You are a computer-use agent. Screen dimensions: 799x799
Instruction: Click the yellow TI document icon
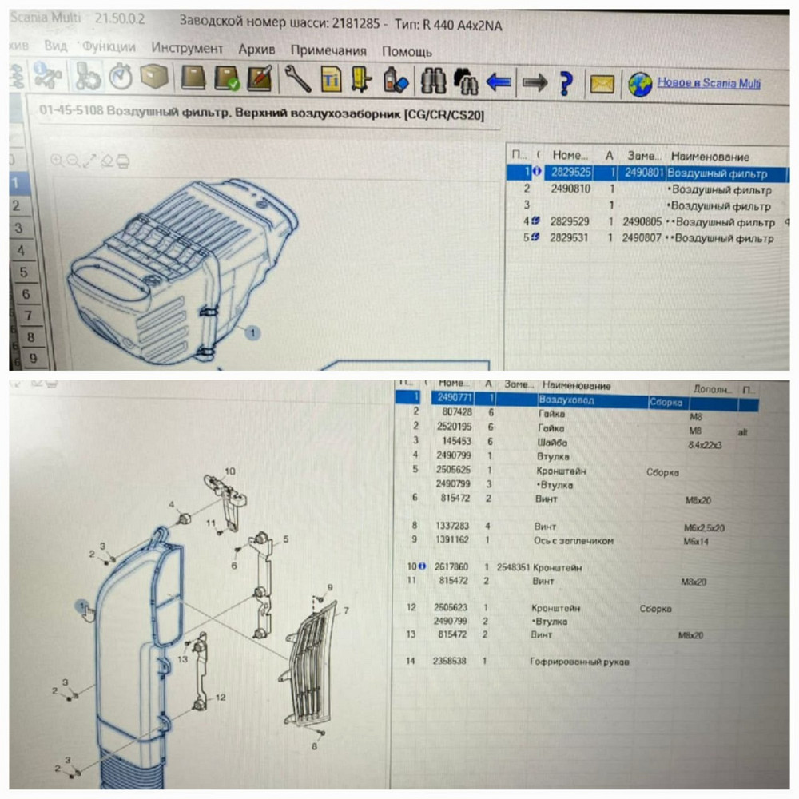pyautogui.click(x=330, y=79)
